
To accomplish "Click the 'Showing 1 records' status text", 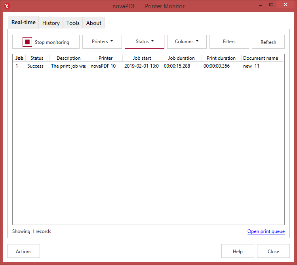I will pos(32,231).
